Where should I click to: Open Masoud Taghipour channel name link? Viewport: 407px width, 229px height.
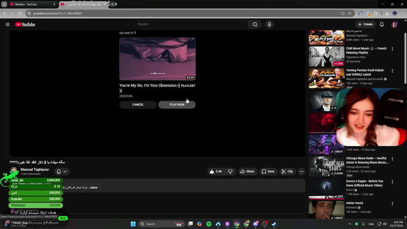coord(35,170)
